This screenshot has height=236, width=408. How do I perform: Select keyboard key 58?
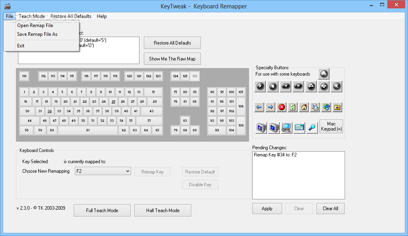tap(27, 130)
